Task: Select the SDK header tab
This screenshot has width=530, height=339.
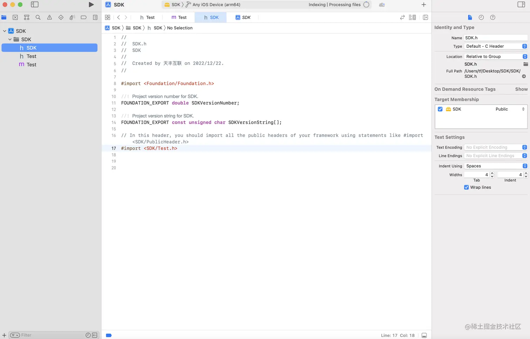Action: coord(211,17)
